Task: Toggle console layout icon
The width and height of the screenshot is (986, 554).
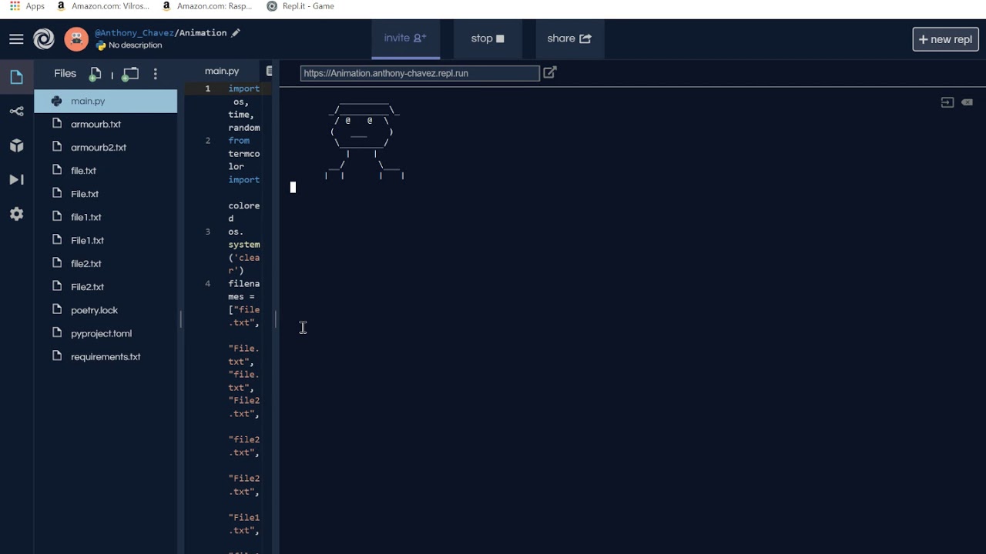Action: (x=947, y=102)
